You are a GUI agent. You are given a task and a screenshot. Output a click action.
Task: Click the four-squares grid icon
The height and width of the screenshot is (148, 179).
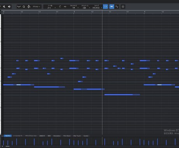123,7
